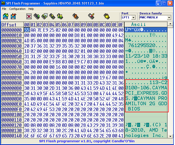
Task: Close the SPI Flash Programmer window
Action: pyautogui.click(x=170, y=3)
